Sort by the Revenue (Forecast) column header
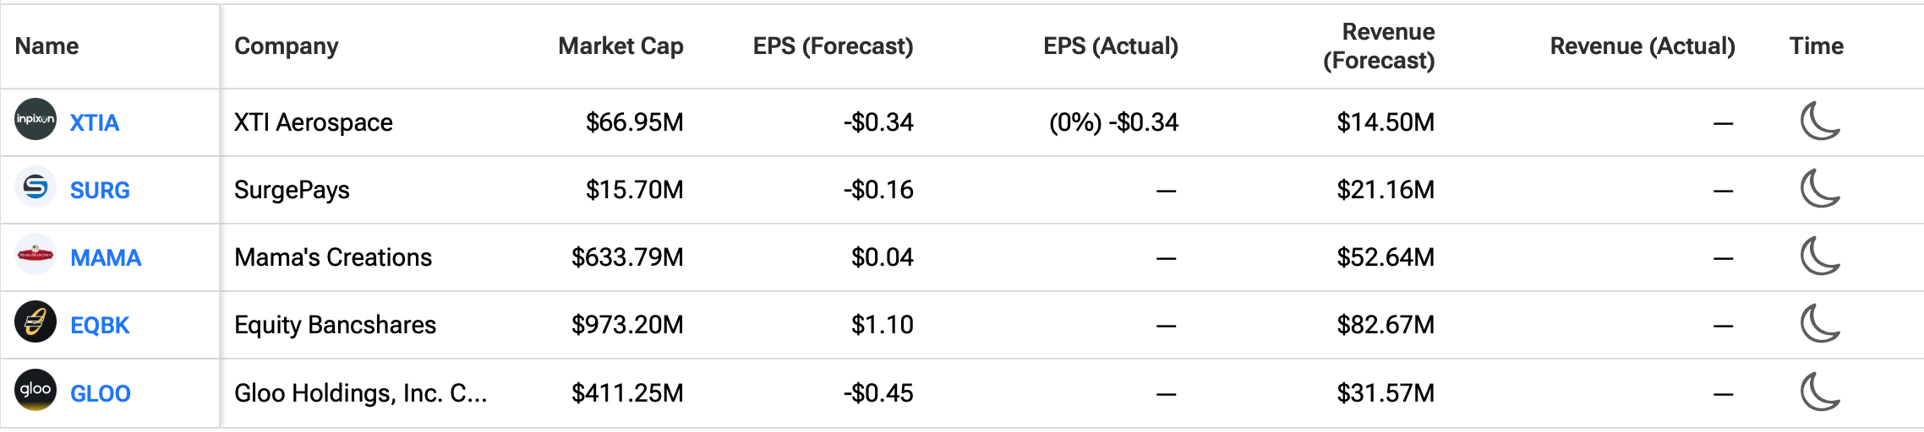Viewport: 1924px width, 432px height. (1379, 46)
